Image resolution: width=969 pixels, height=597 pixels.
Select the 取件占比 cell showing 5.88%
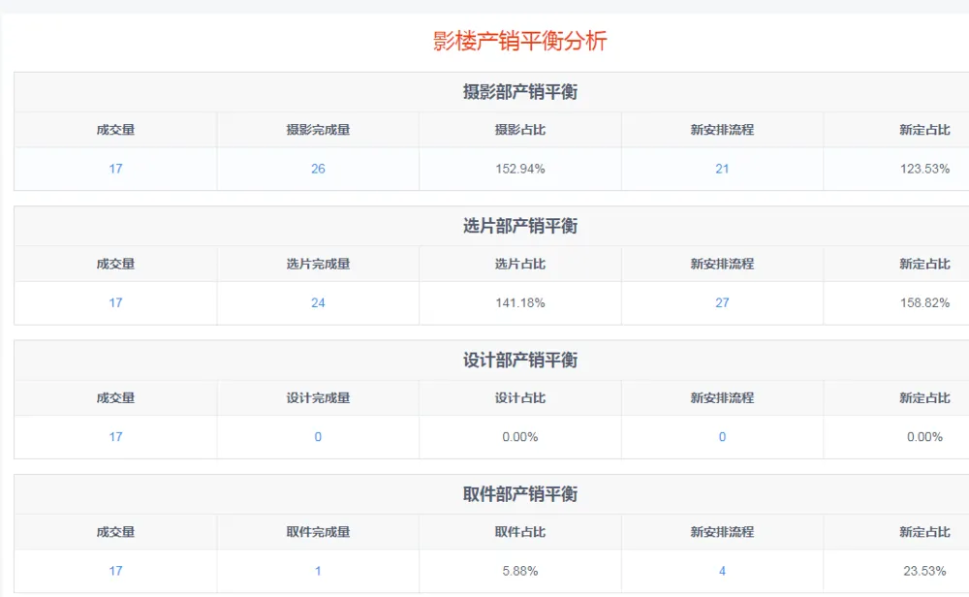click(520, 571)
